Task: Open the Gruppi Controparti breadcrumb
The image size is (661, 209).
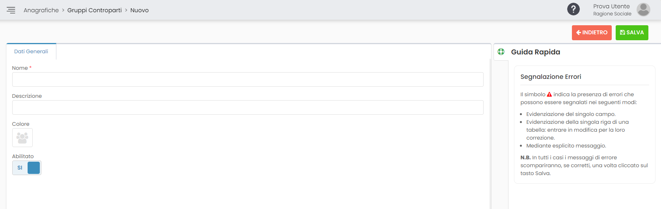Action: [x=95, y=10]
